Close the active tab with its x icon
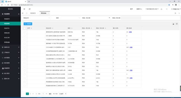This screenshot has height=98, width=181. 49,13
